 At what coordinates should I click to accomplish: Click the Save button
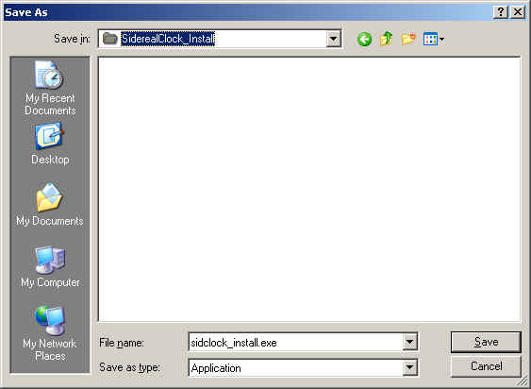[x=486, y=342]
